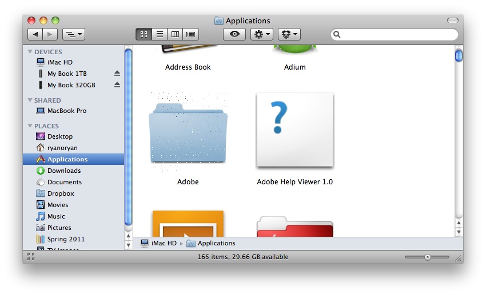The height and width of the screenshot is (295, 486).
Task: Select the orange app icon below Adobe
Action: [188, 224]
